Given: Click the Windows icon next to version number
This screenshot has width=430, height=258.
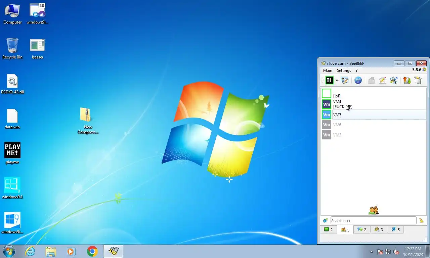Looking at the screenshot, I should tap(425, 70).
